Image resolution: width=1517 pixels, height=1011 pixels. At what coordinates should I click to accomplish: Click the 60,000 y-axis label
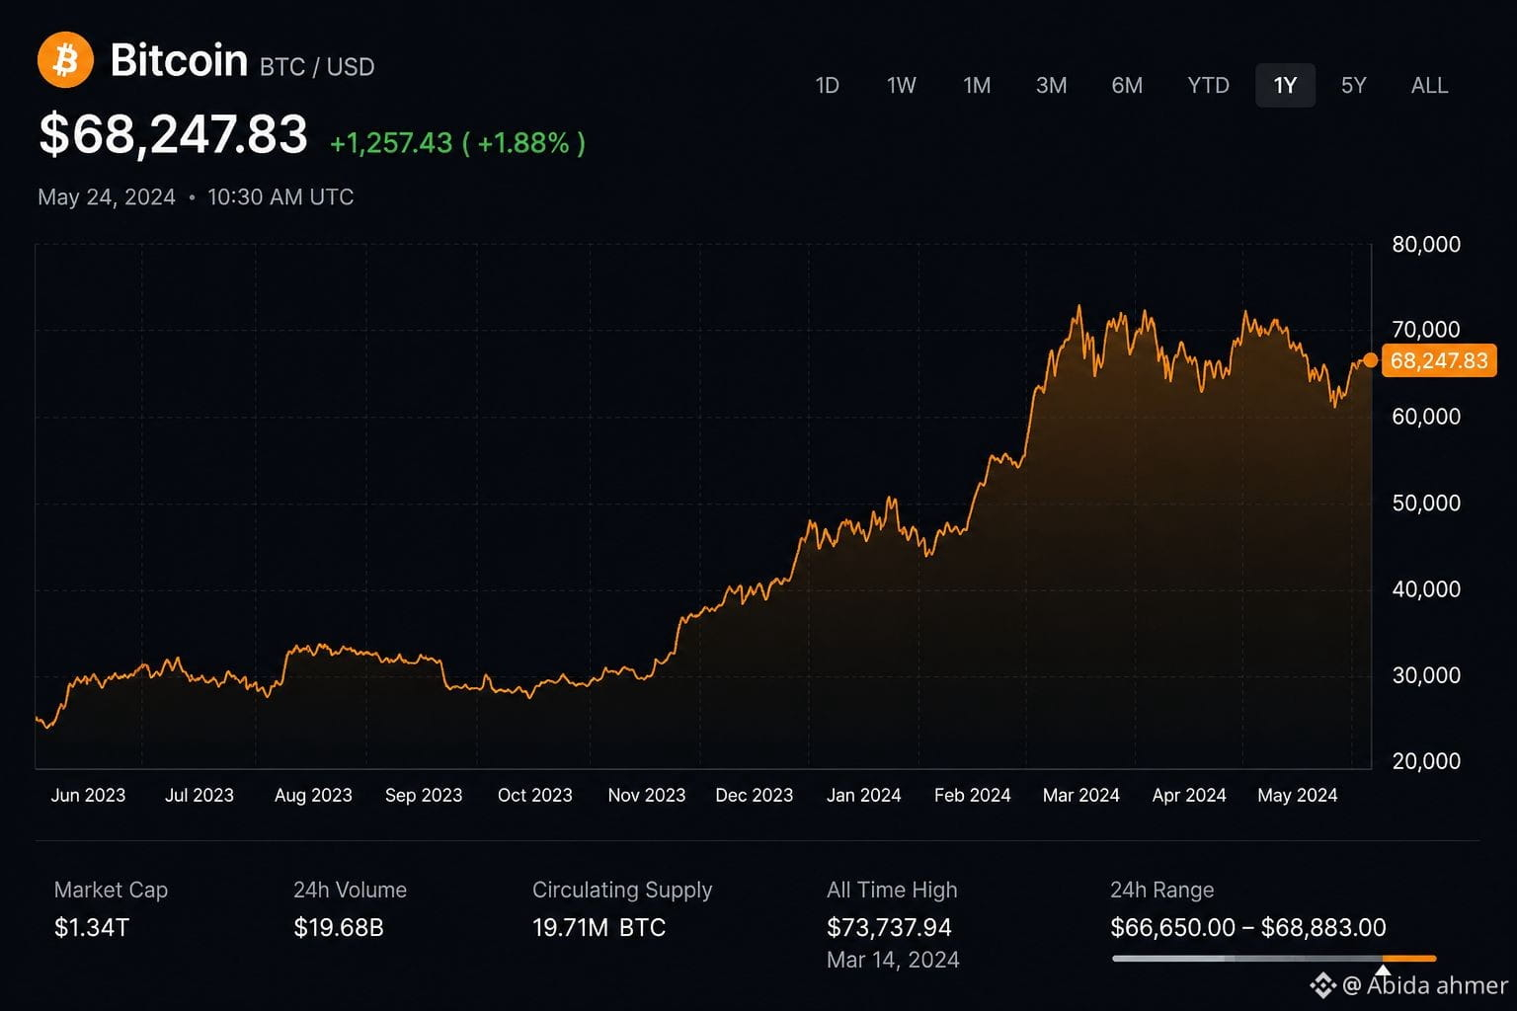pos(1426,417)
